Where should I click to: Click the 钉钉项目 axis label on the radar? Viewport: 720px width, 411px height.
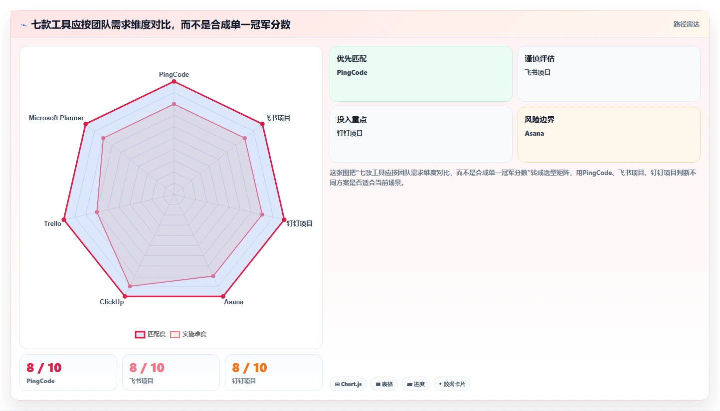coord(300,223)
